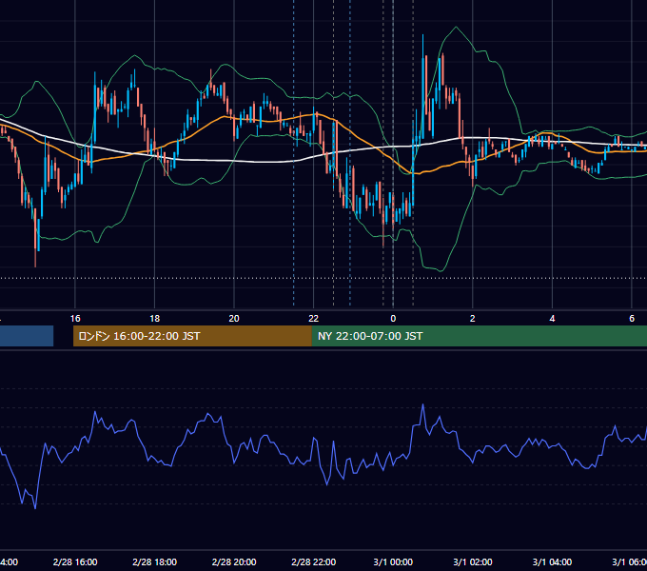Click the 18 hour tick label
The height and width of the screenshot is (571, 647).
coord(155,319)
